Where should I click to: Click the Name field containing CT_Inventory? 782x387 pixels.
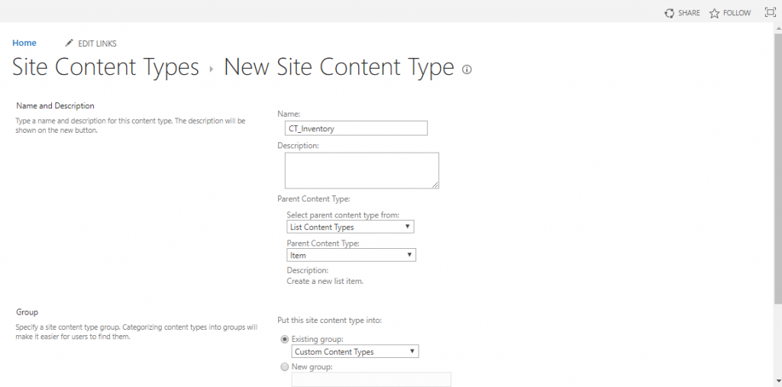pyautogui.click(x=356, y=128)
